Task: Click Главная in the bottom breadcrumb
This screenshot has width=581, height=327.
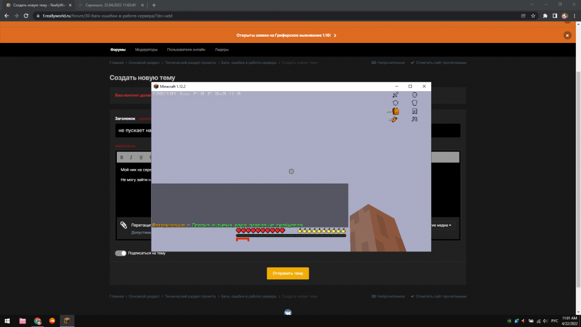Action: pyautogui.click(x=116, y=296)
